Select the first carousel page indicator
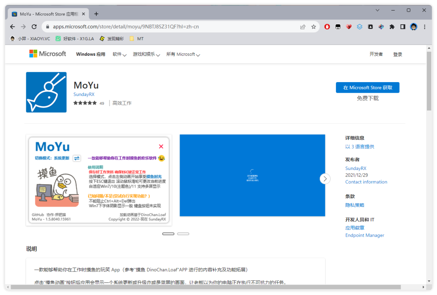 (168, 233)
